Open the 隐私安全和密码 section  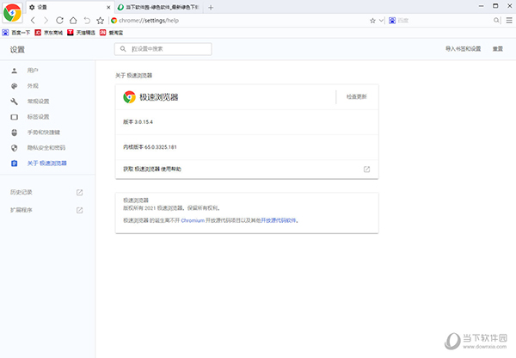47,148
